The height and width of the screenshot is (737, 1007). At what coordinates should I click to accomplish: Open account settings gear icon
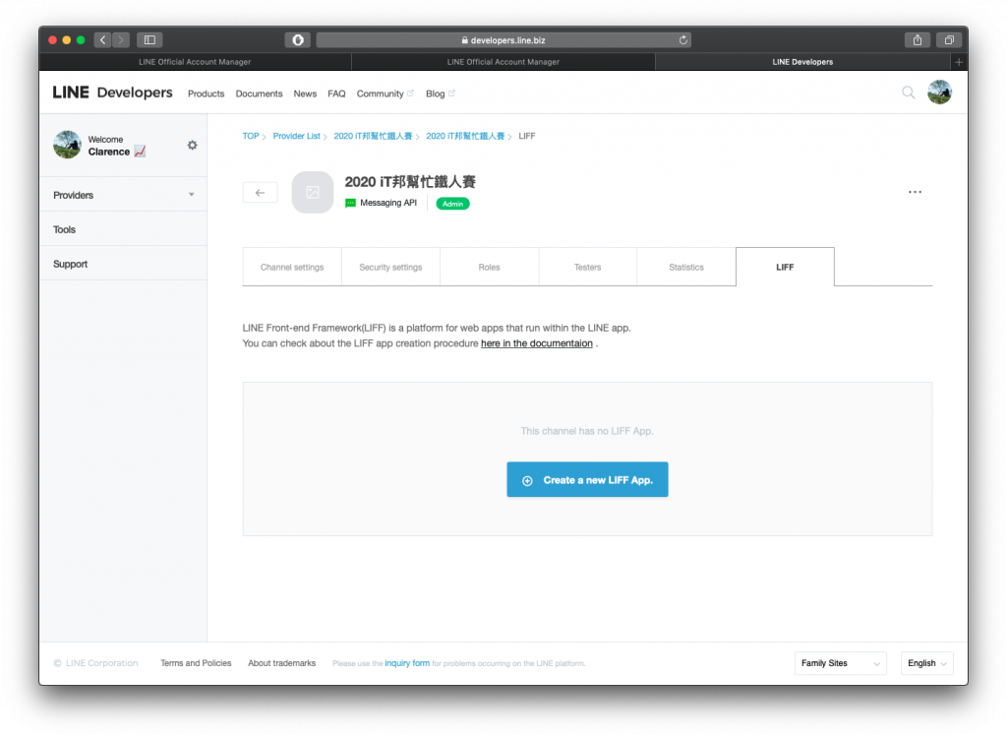tap(192, 146)
